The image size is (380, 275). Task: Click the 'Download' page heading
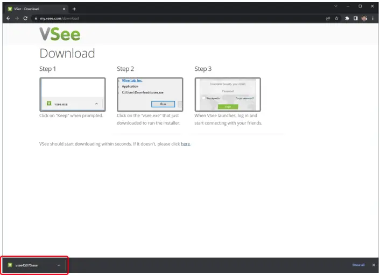[67, 54]
